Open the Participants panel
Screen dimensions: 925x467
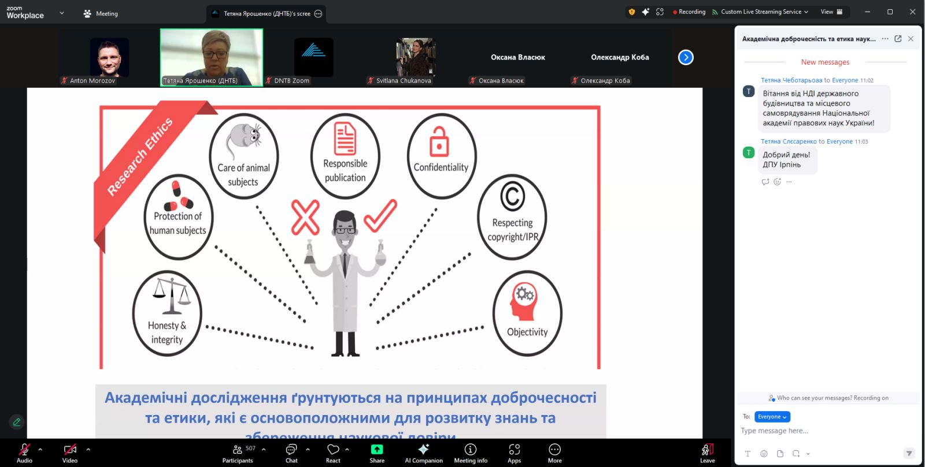coord(238,452)
